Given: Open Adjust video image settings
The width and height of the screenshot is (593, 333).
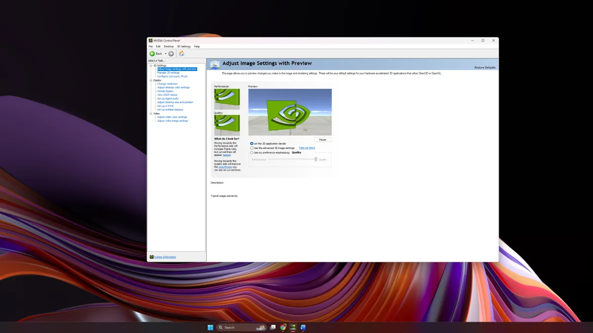Looking at the screenshot, I should pos(172,121).
